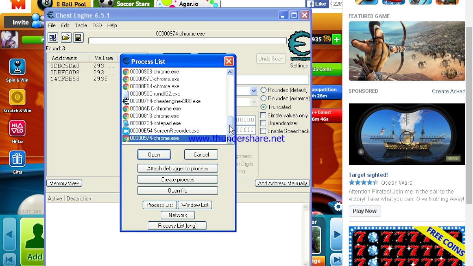The height and width of the screenshot is (266, 473).
Task: Click Play Now button for Ocean Wars
Action: [x=364, y=211]
